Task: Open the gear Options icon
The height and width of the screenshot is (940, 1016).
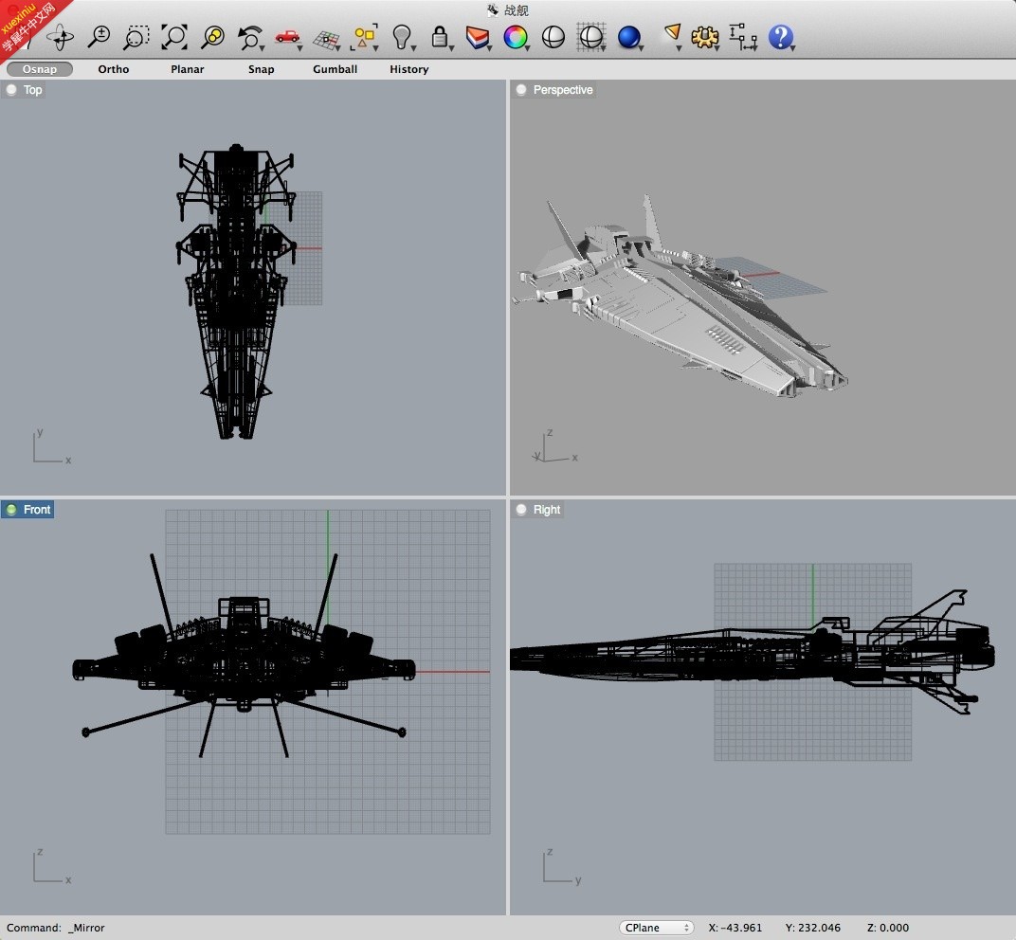Action: (x=705, y=37)
